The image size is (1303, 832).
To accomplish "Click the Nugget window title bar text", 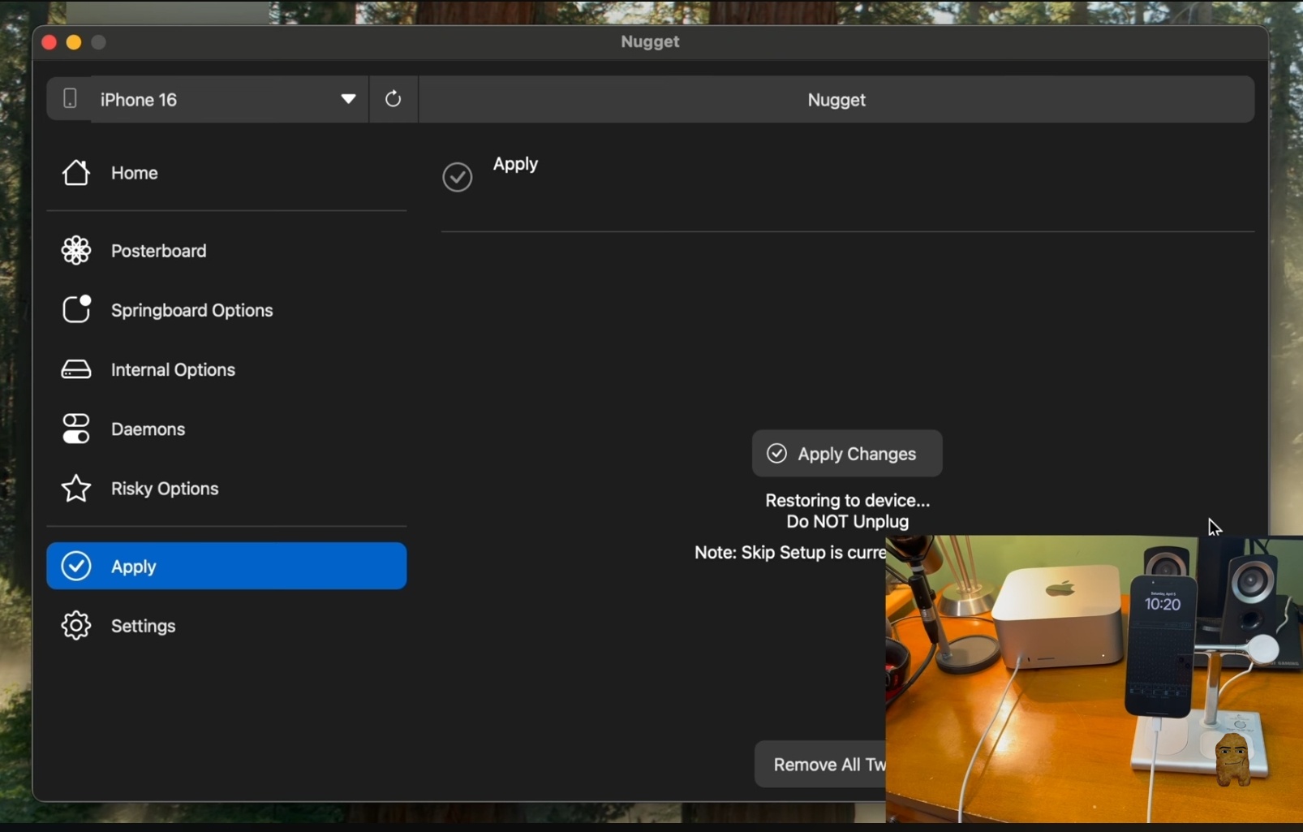I will click(x=651, y=42).
